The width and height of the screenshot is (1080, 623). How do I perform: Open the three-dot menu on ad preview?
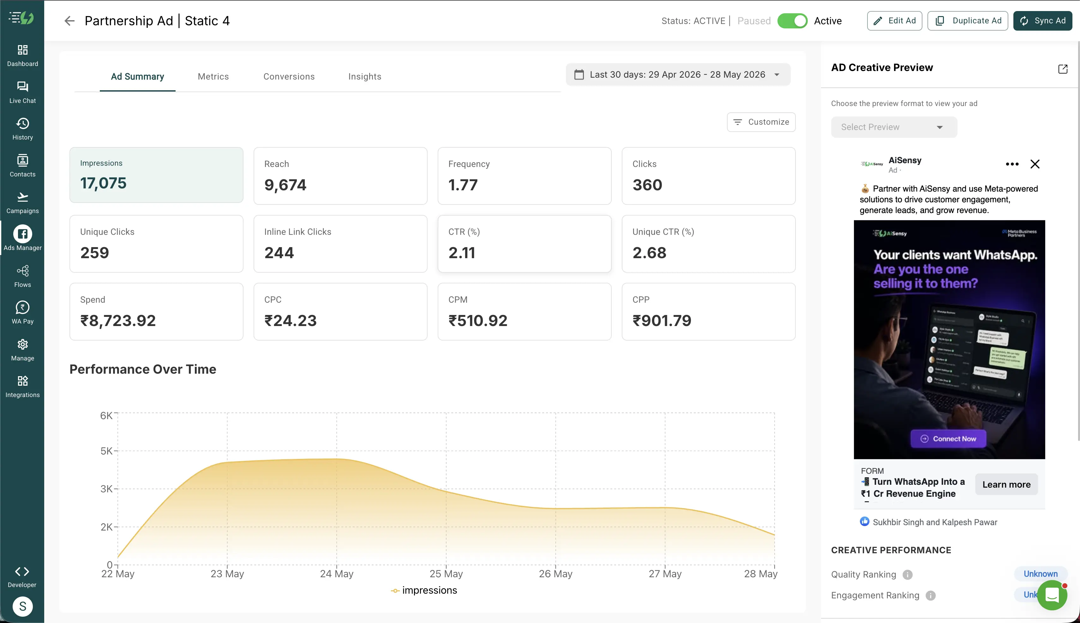[x=1012, y=164]
